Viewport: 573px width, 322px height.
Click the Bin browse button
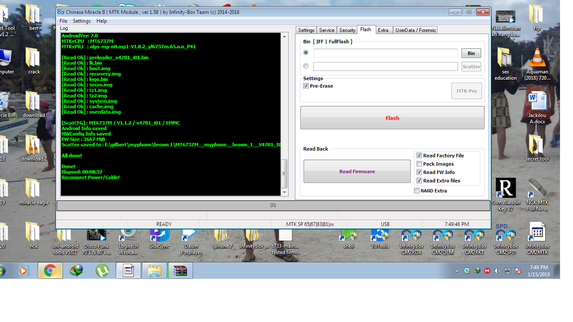[471, 53]
